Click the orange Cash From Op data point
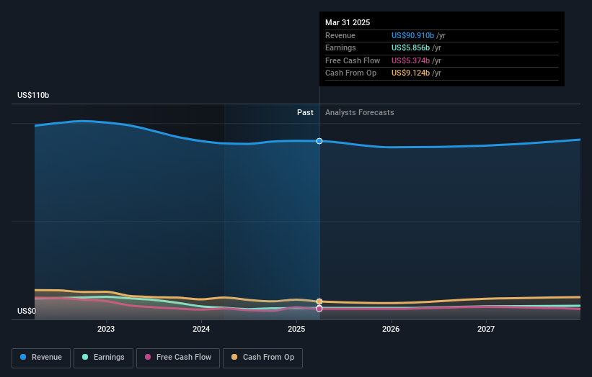 click(319, 301)
